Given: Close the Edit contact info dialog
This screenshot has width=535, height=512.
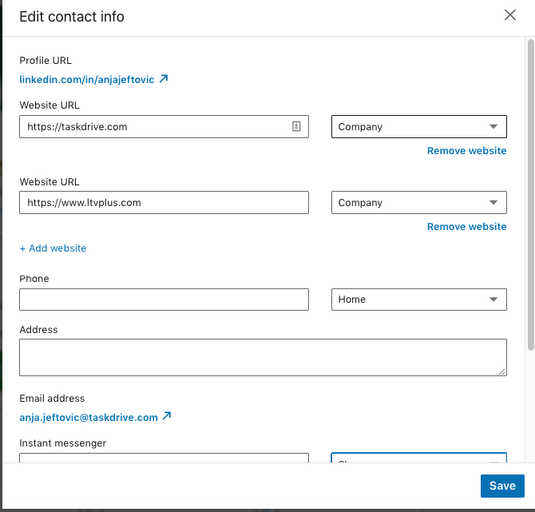Looking at the screenshot, I should pos(510,15).
